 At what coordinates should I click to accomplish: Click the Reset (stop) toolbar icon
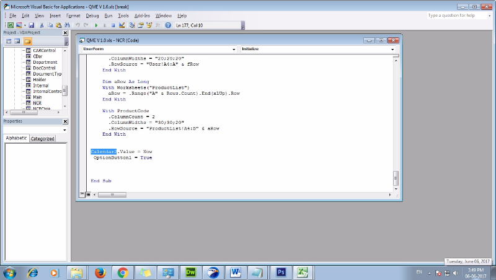pyautogui.click(x=112, y=25)
